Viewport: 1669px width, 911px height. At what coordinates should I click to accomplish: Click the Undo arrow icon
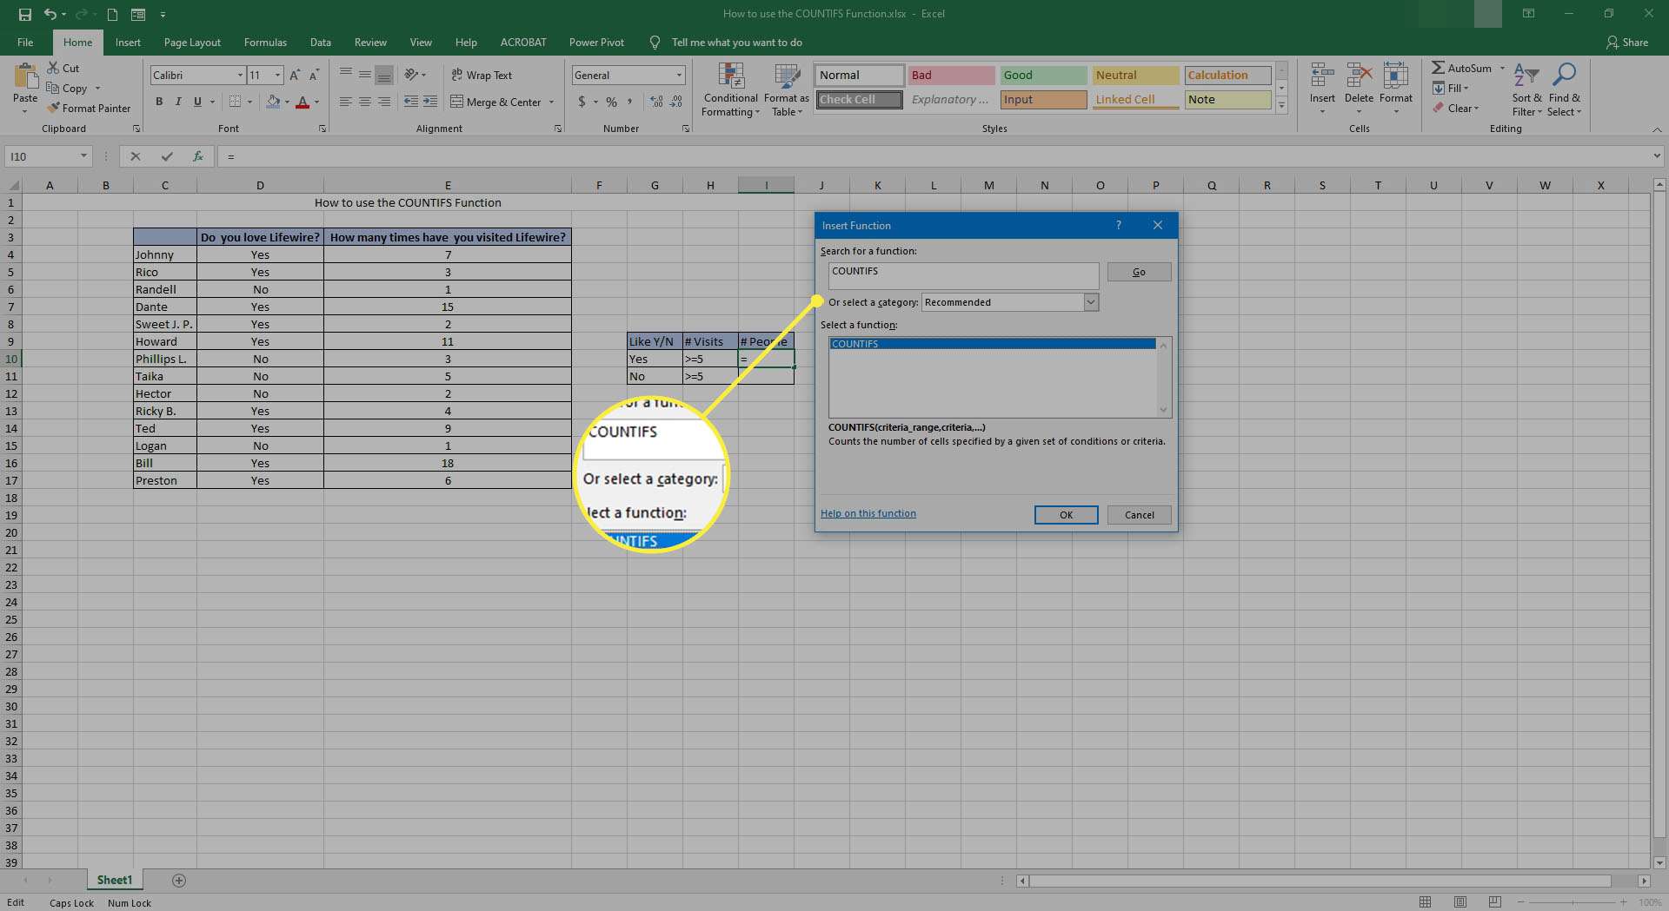click(x=50, y=14)
